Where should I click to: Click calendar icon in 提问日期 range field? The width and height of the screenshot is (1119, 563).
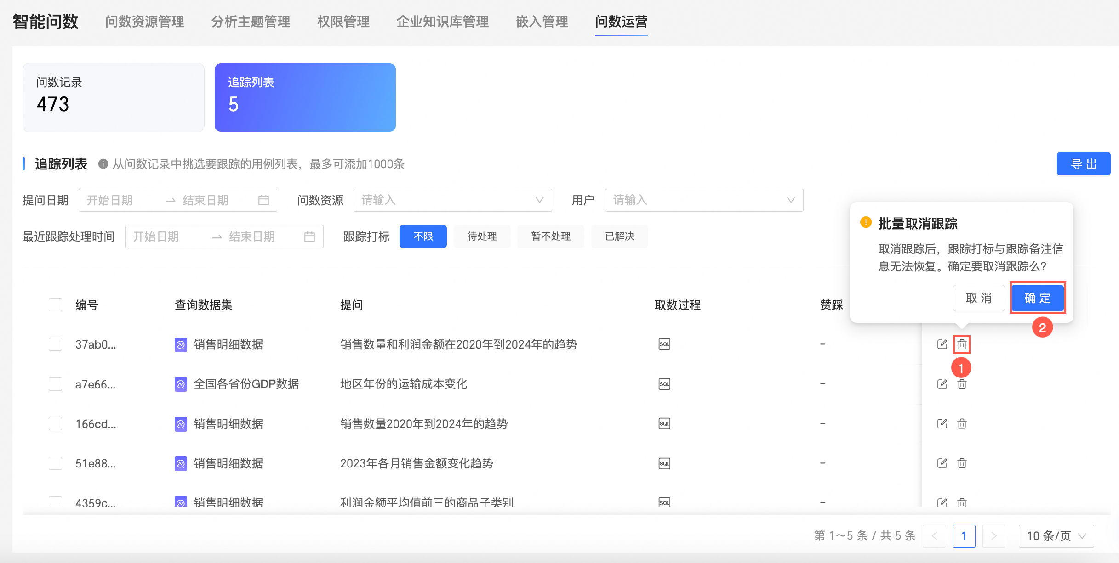click(x=263, y=200)
